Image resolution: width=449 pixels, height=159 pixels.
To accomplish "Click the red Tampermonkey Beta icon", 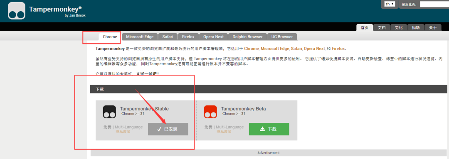I will click(x=210, y=112).
